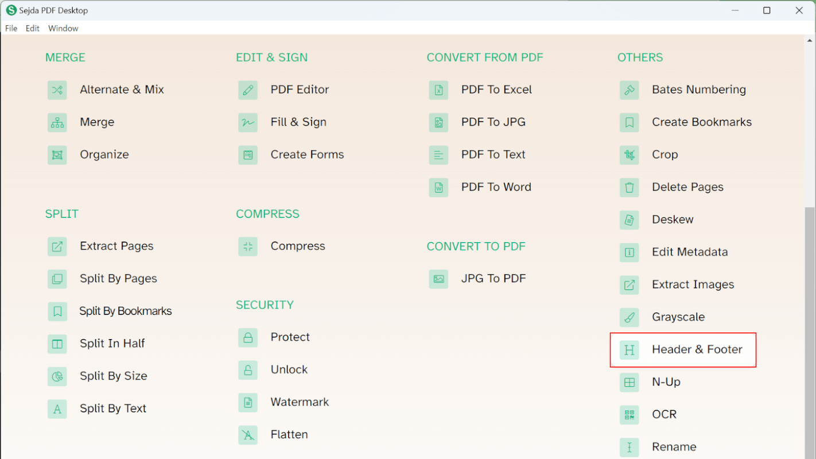Viewport: 816px width, 459px height.
Task: Click the Split In Half icon
Action: [57, 344]
